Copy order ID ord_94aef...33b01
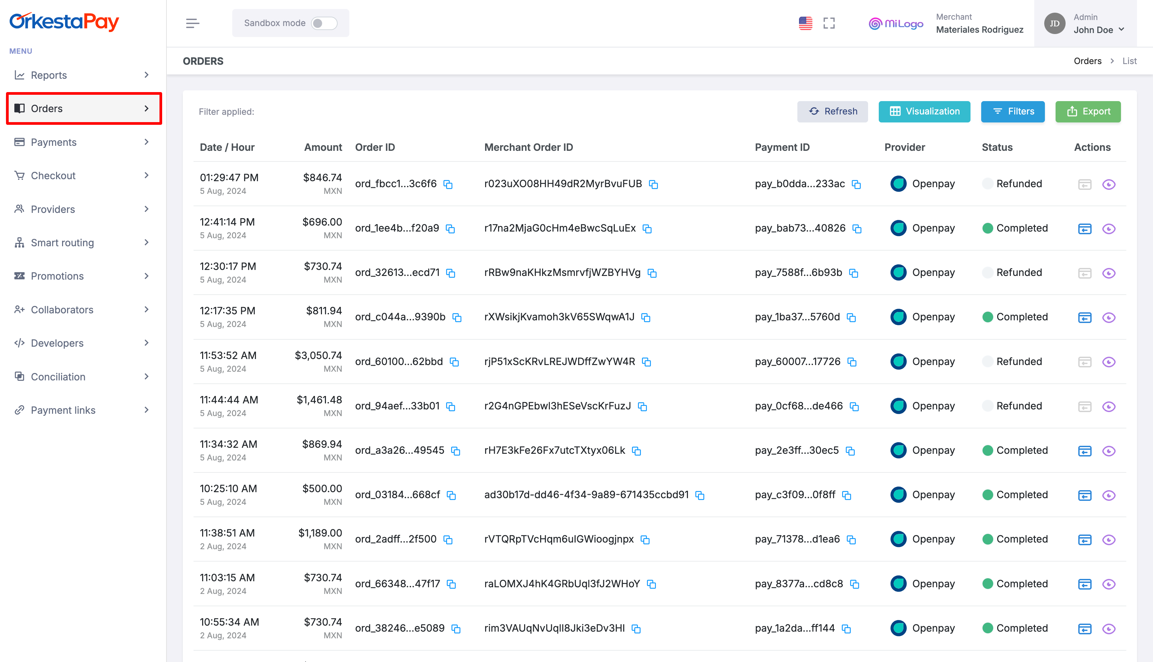Screen dimensions: 1153x662 (x=450, y=406)
